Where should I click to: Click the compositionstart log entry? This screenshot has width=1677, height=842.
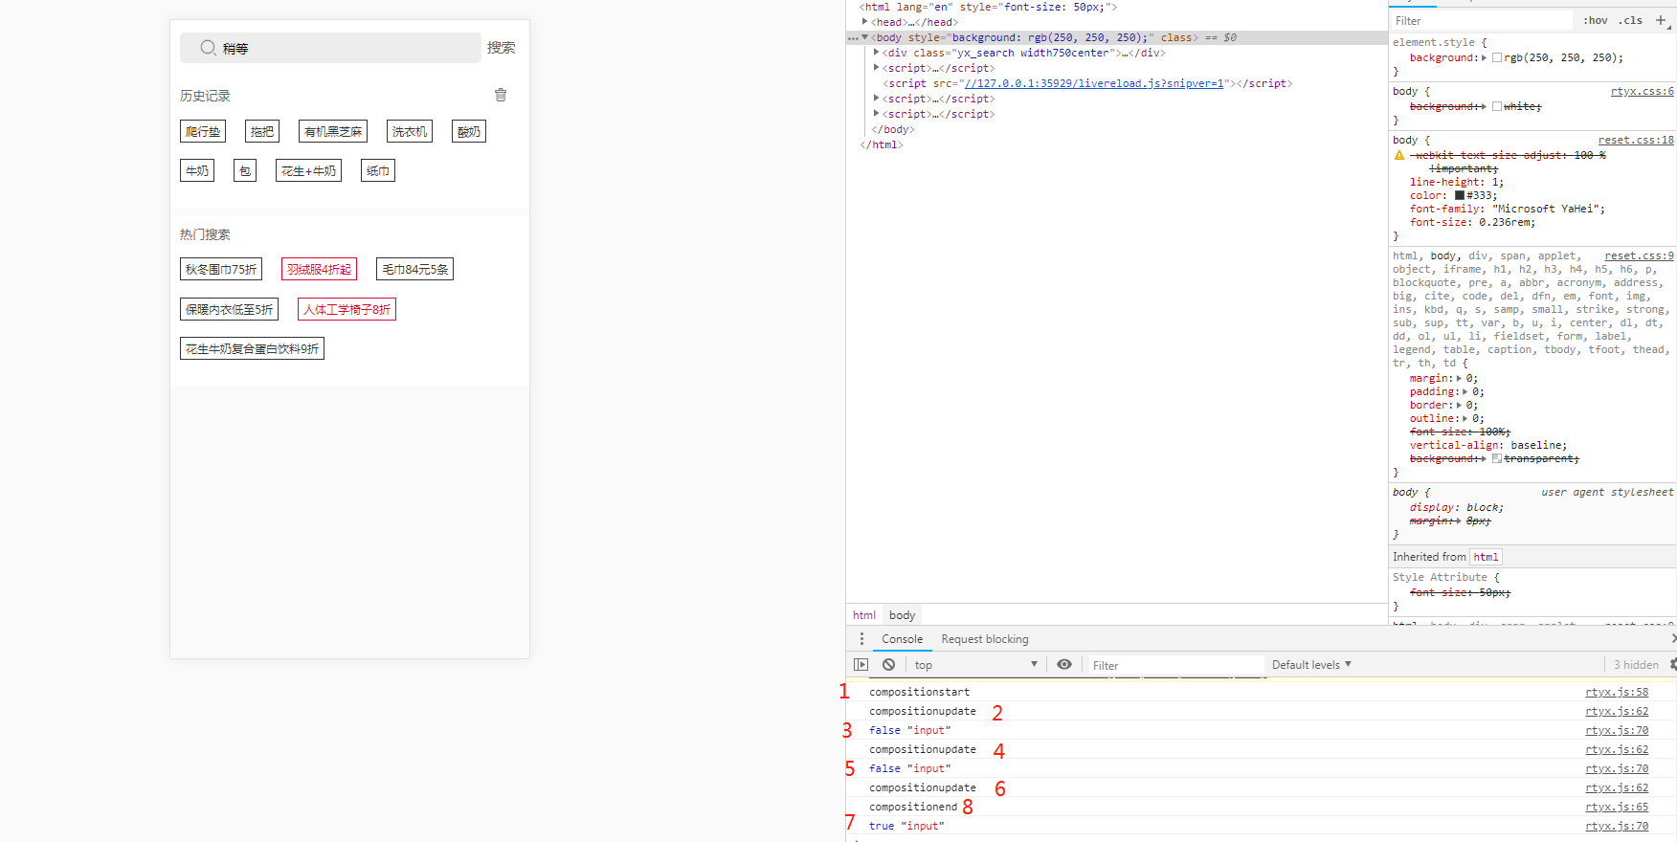point(1261,692)
